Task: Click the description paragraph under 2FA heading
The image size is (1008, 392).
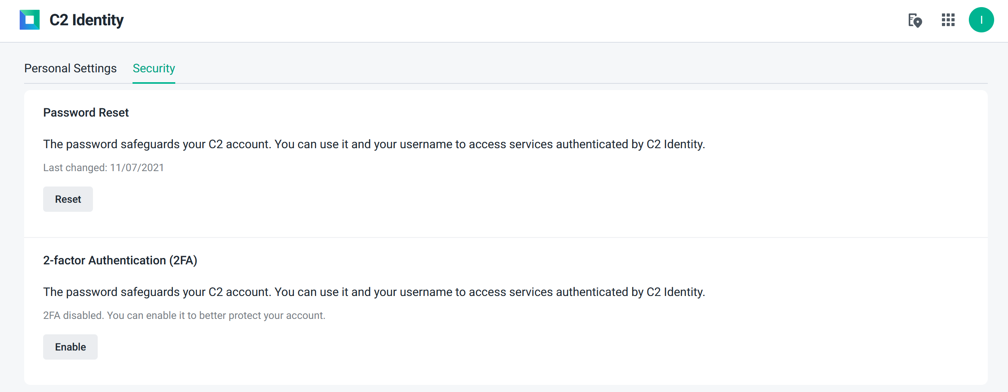Action: [374, 292]
